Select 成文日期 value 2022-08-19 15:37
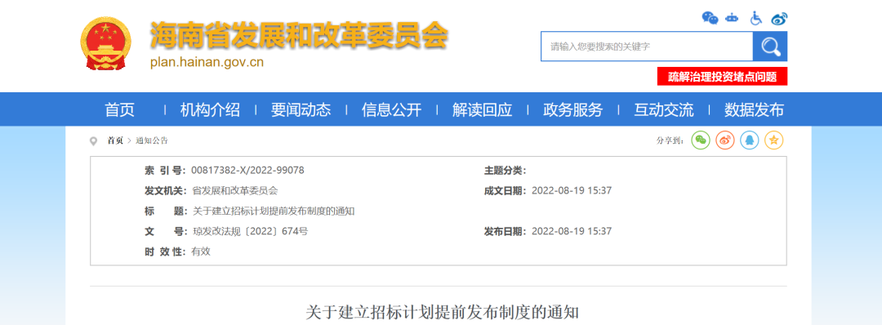Image resolution: width=882 pixels, height=325 pixels. 572,190
